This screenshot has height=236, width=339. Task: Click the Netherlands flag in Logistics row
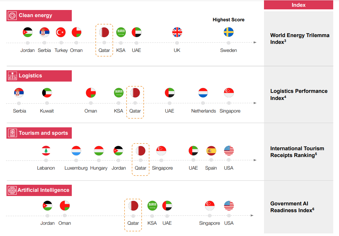(x=203, y=93)
